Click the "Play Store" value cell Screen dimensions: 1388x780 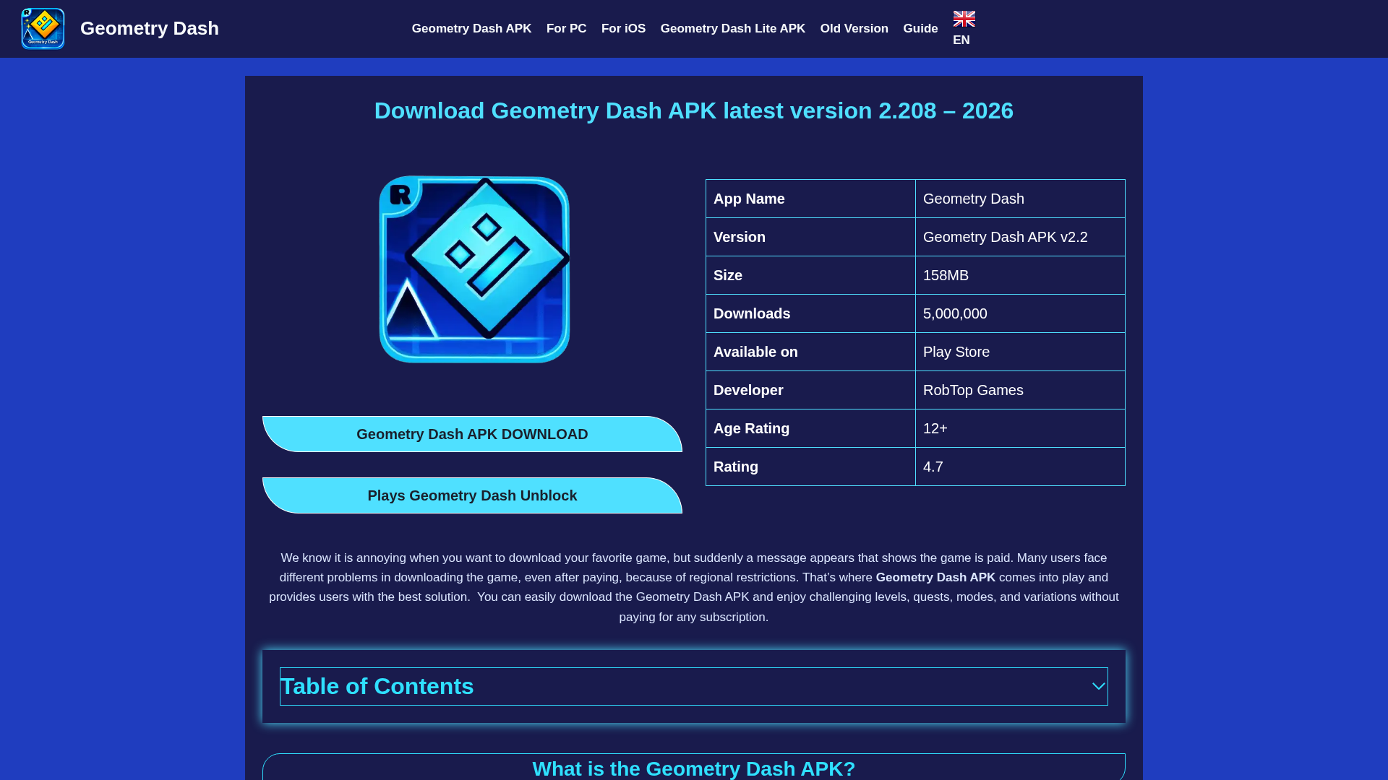[1020, 352]
